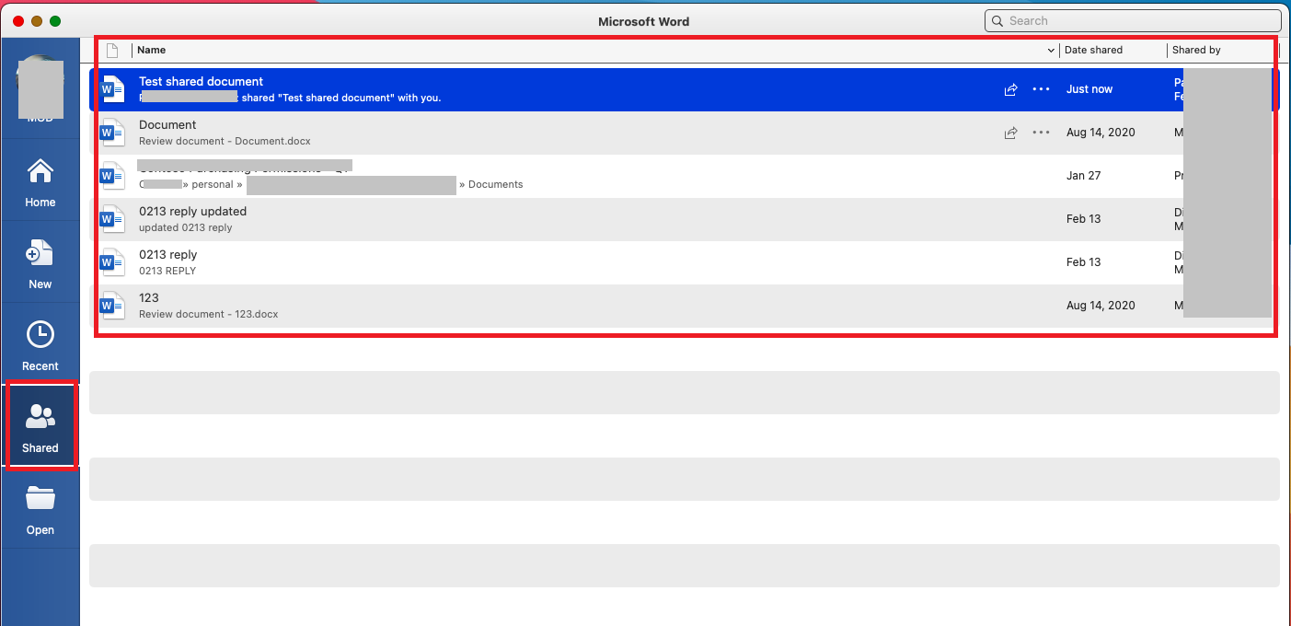Viewport: 1291px width, 626px height.
Task: Click the Word file icon for 0213 reply
Action: (112, 262)
